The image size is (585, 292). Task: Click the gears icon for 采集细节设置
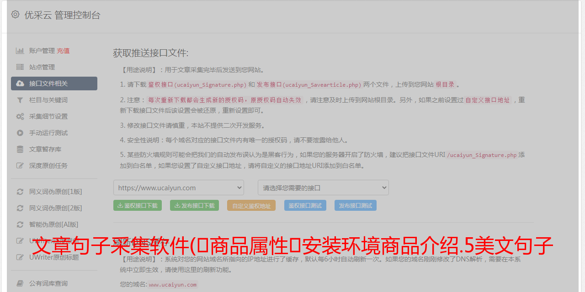click(20, 116)
